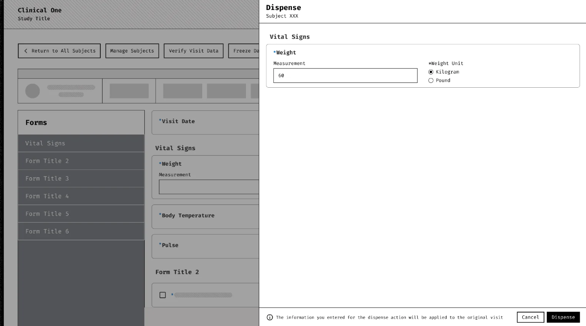Click the Dispense panel title

[283, 7]
